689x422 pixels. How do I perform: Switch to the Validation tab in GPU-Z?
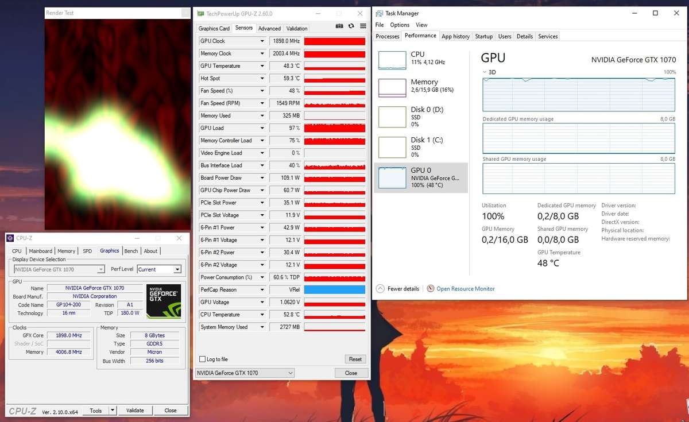coord(297,28)
